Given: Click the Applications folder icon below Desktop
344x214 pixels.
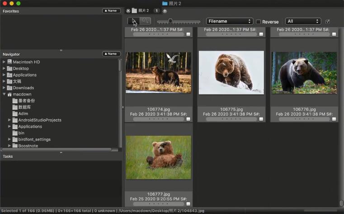Looking at the screenshot, I should (x=9, y=75).
